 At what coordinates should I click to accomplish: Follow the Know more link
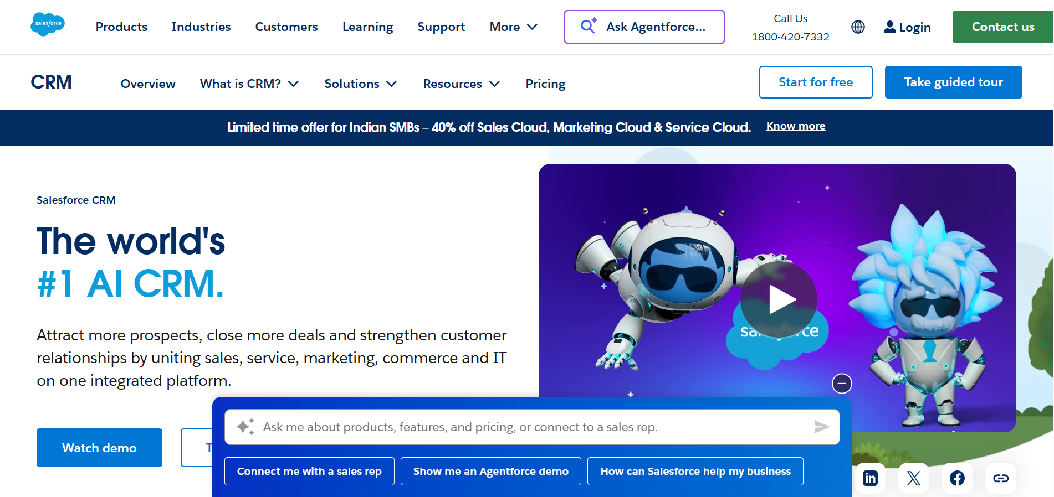pos(796,126)
